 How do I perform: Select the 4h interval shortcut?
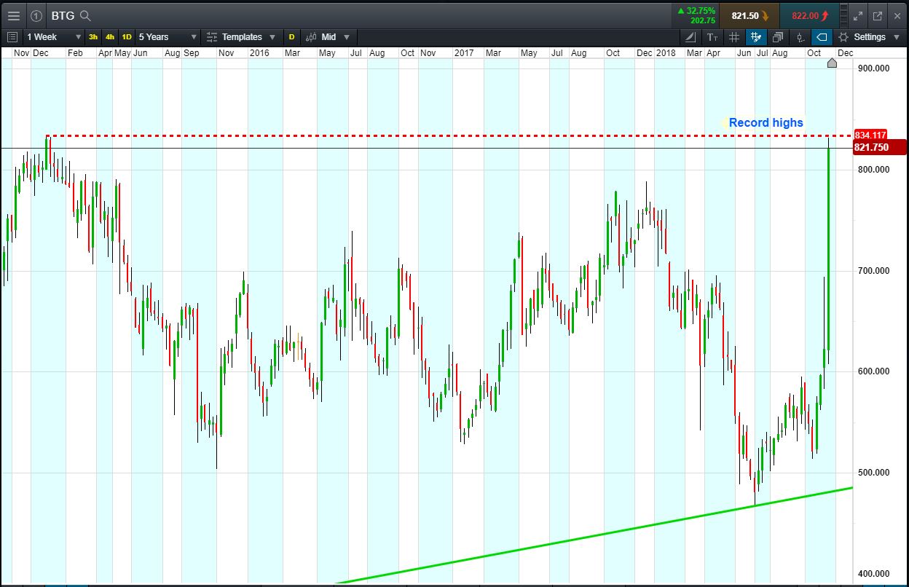click(x=110, y=36)
